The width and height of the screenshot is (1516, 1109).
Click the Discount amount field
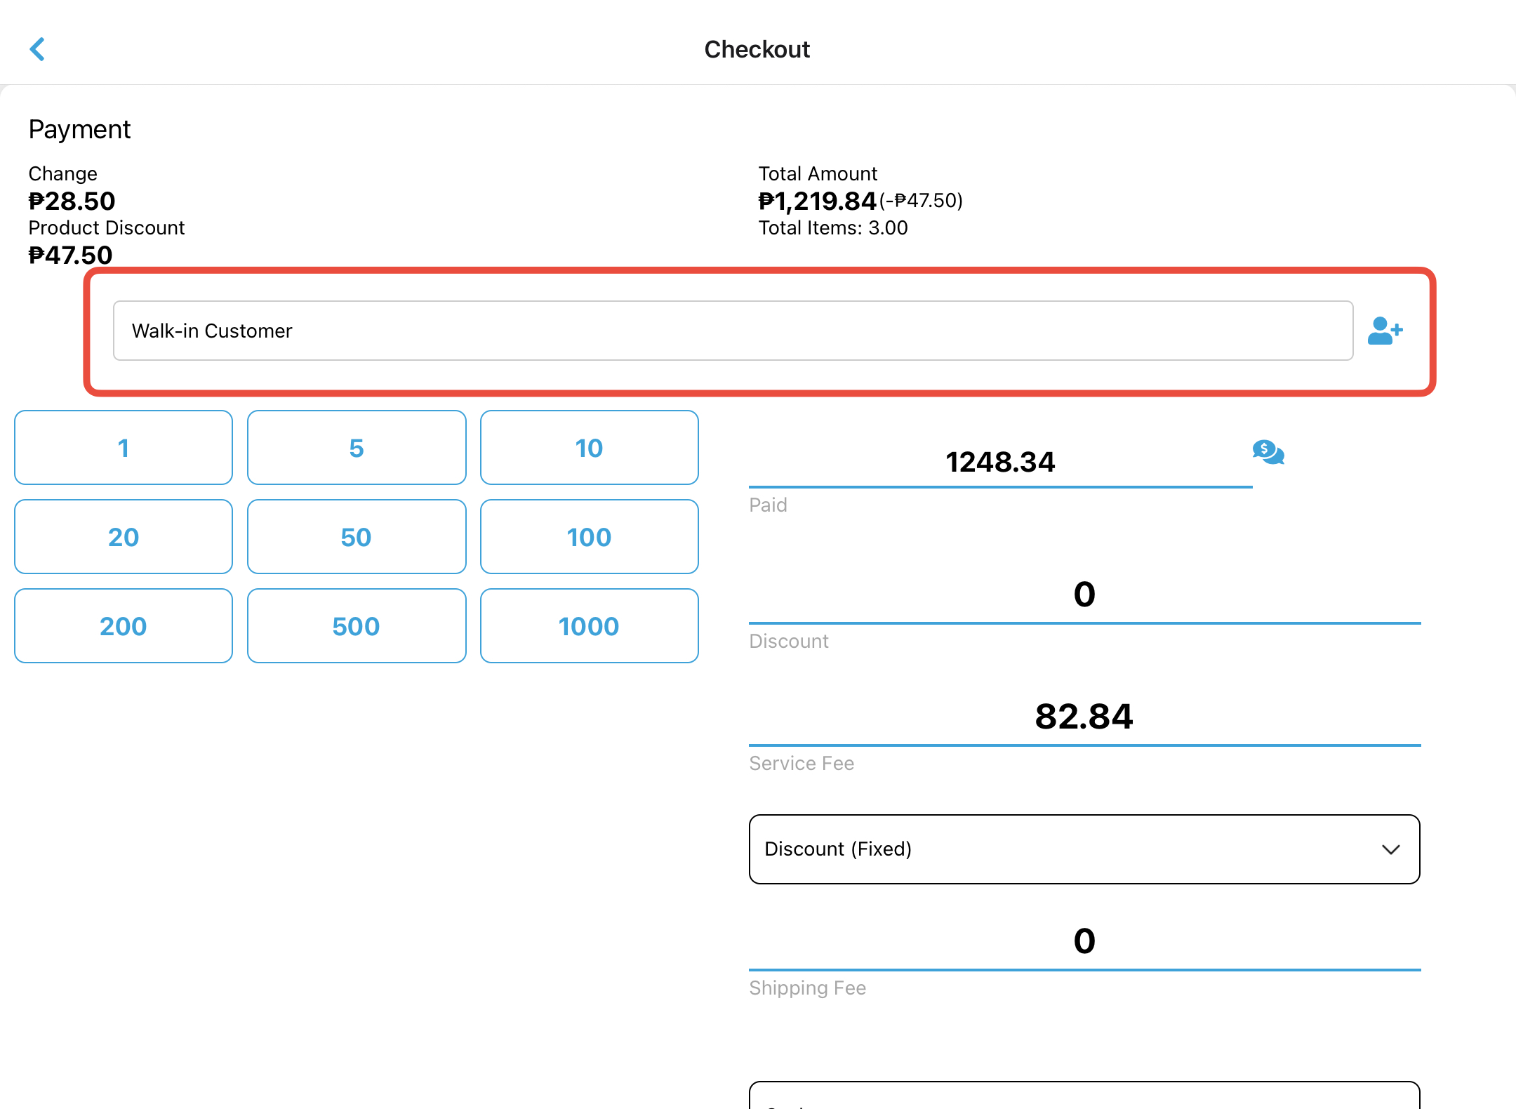click(1084, 595)
